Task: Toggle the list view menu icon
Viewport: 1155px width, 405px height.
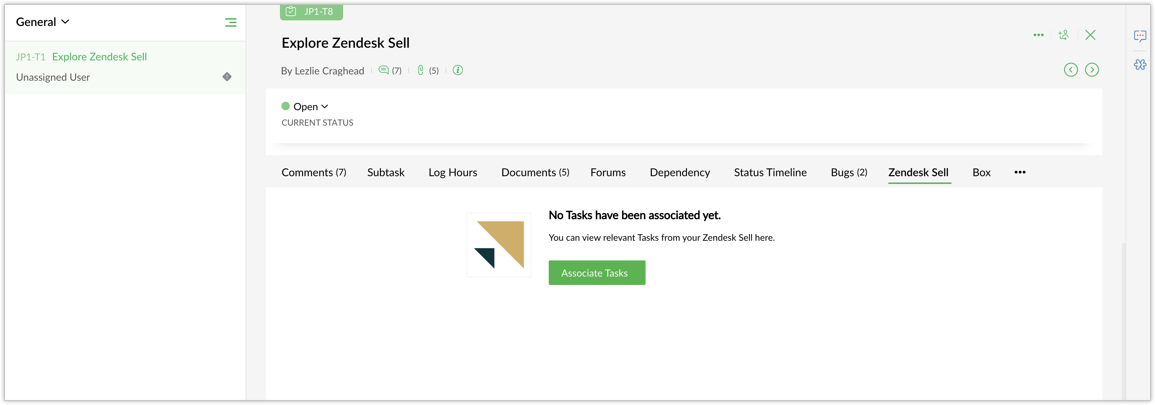Action: (x=231, y=22)
